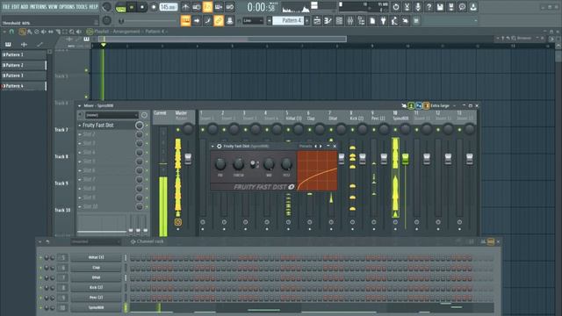Open the mixer preset (none) dropdown

(112, 115)
